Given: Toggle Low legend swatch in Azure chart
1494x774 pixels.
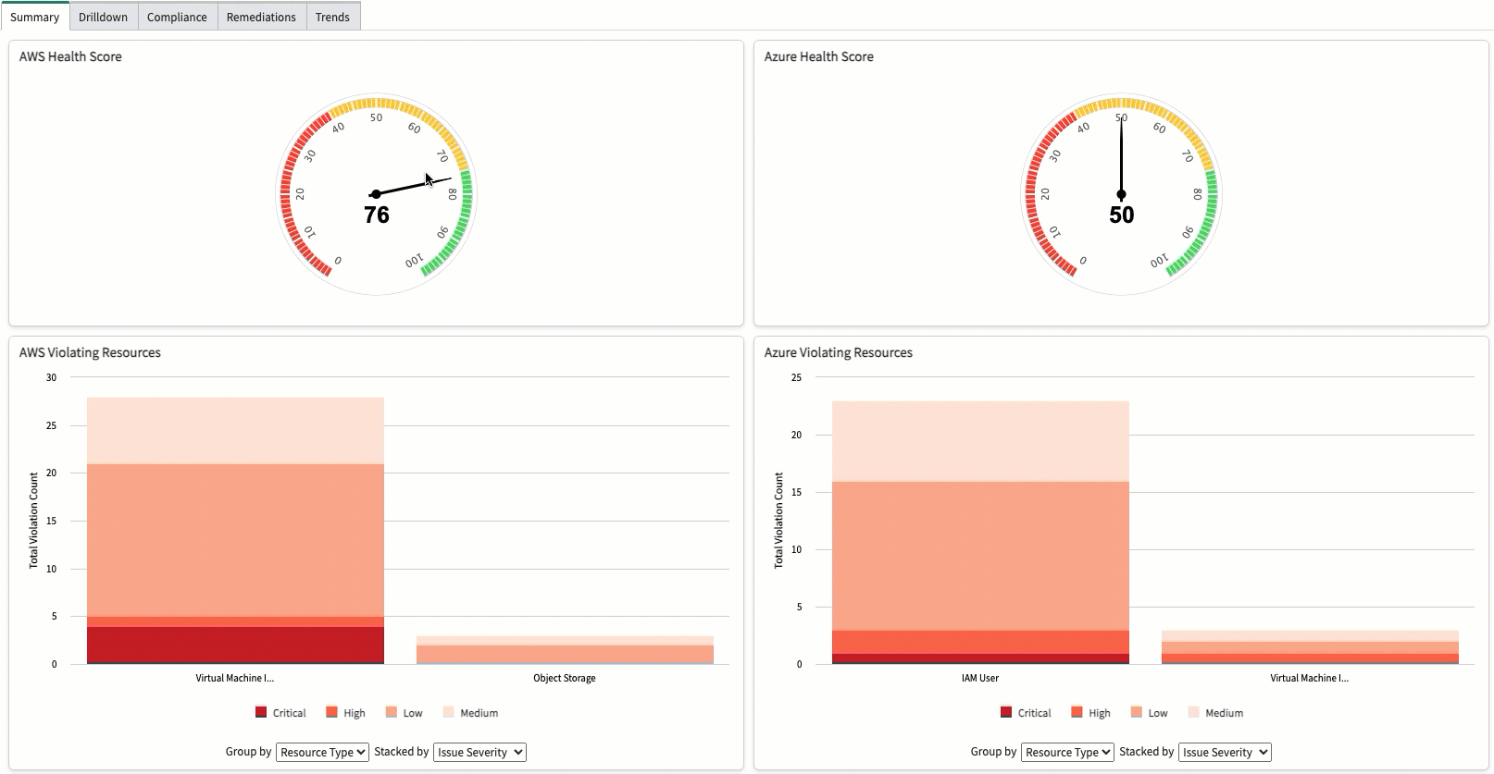Looking at the screenshot, I should [x=1137, y=712].
